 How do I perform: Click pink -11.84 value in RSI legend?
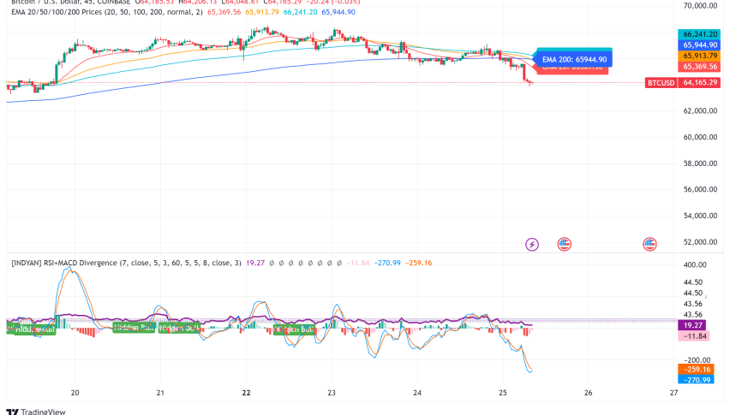pyautogui.click(x=357, y=263)
